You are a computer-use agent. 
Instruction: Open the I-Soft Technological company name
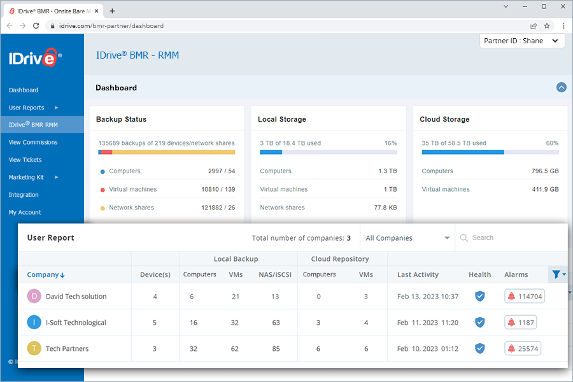[x=76, y=322]
